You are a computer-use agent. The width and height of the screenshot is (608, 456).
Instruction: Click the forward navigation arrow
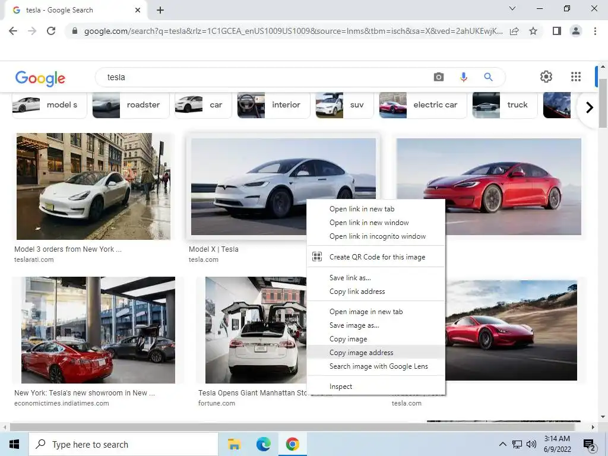[x=32, y=31]
